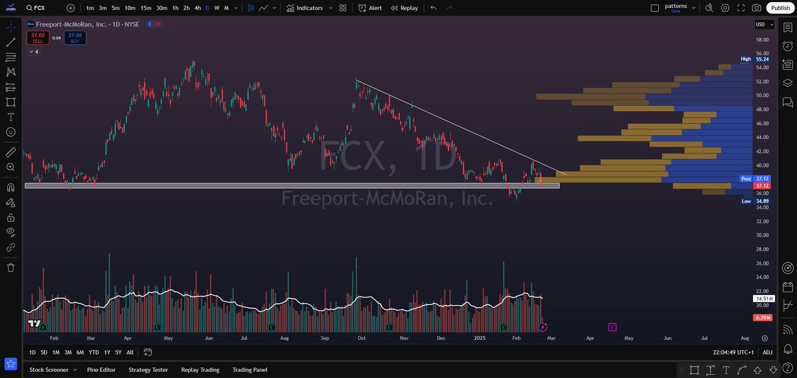This screenshot has width=797, height=378.
Task: Select the trend line drawing tool
Action: (11, 42)
